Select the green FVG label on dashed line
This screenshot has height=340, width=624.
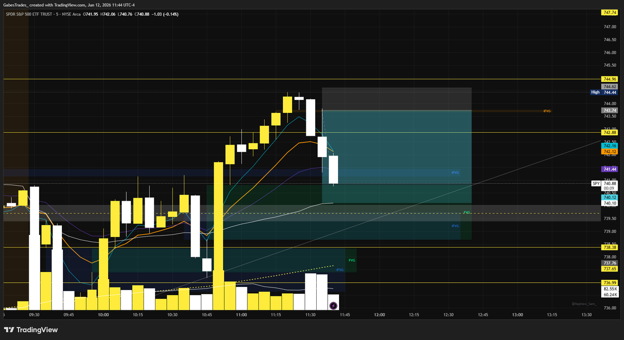466,213
